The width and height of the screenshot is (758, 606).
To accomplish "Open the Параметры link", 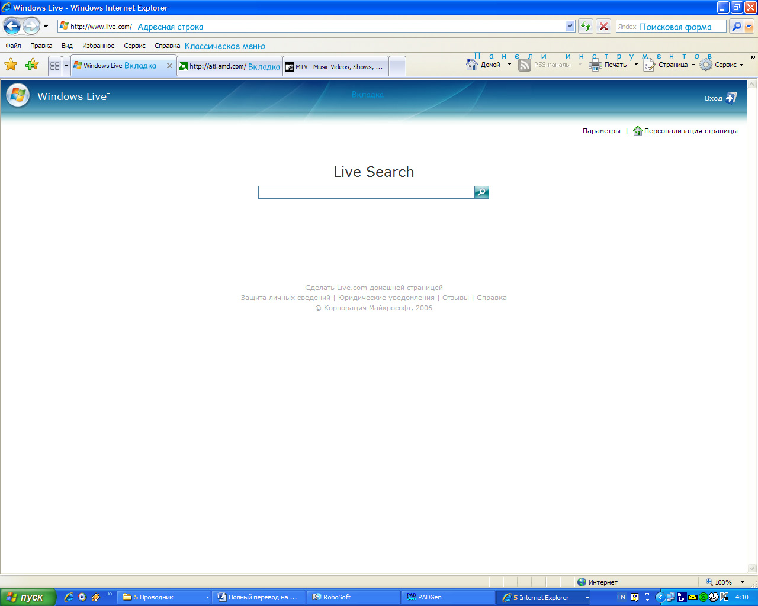I will [602, 131].
